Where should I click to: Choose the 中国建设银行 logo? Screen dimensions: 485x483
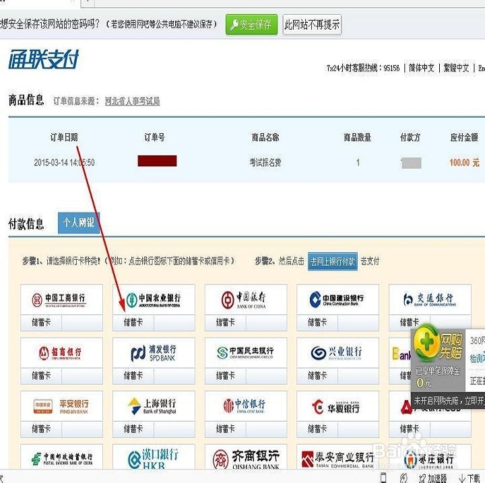337,299
